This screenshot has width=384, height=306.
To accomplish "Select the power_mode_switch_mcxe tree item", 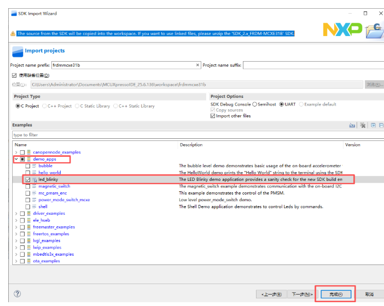I will pos(64,200).
